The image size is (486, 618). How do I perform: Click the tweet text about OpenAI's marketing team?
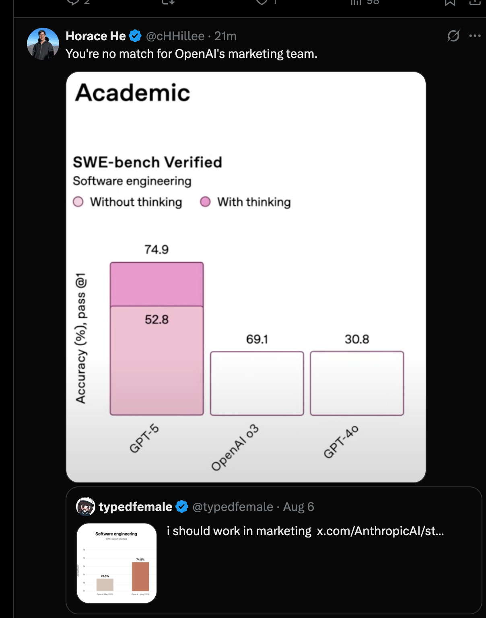coord(192,54)
